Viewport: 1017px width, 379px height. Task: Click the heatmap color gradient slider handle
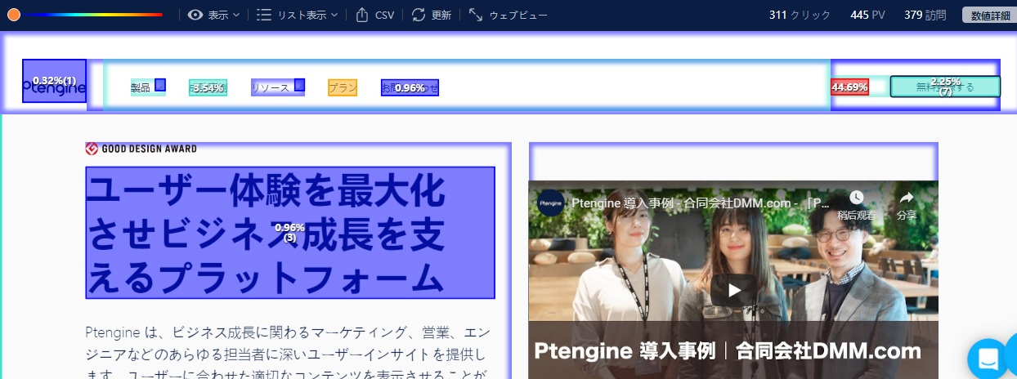tap(14, 15)
